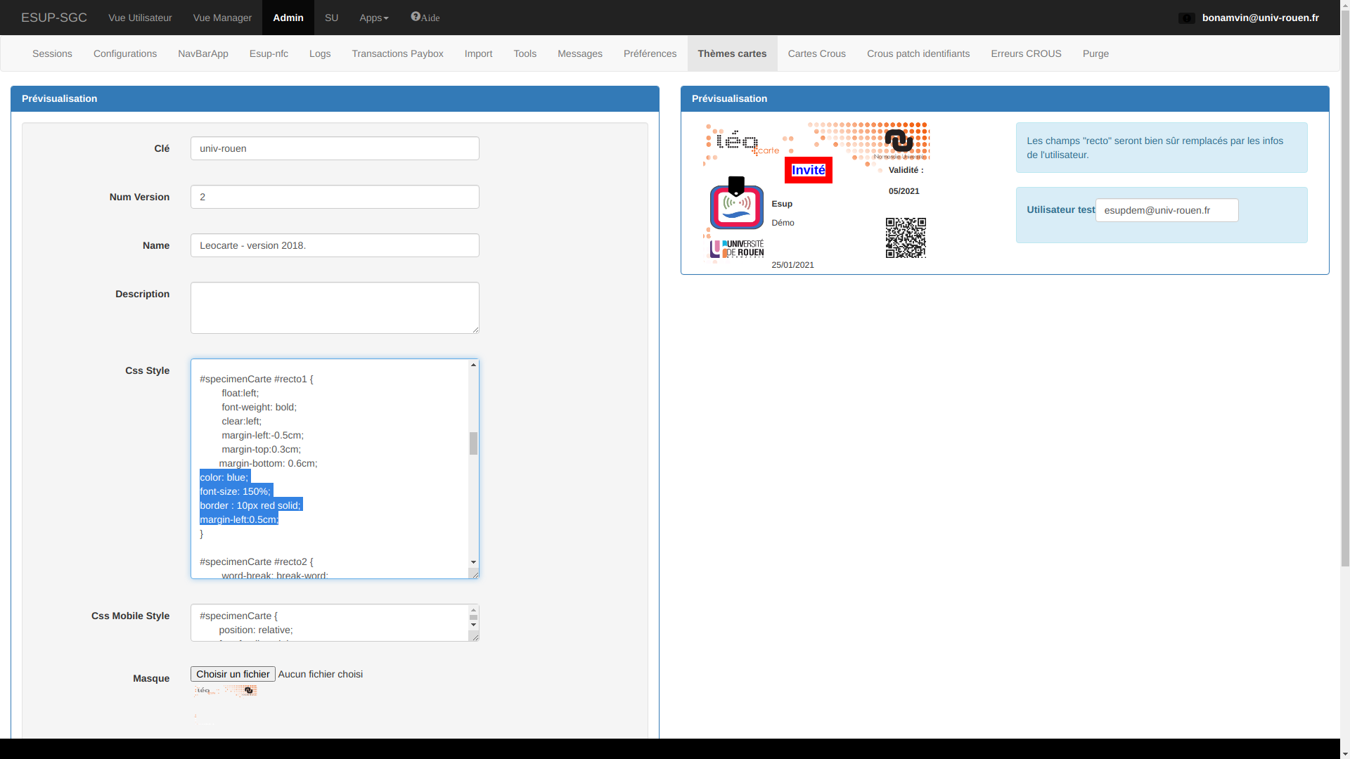
Task: Click Css Mobile Style scrollbar down arrow
Action: 473,625
